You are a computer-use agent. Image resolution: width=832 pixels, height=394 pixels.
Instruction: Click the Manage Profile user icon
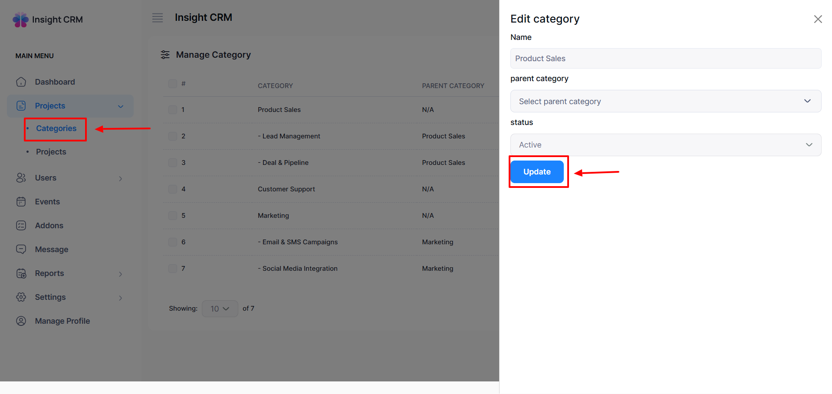[x=21, y=321]
